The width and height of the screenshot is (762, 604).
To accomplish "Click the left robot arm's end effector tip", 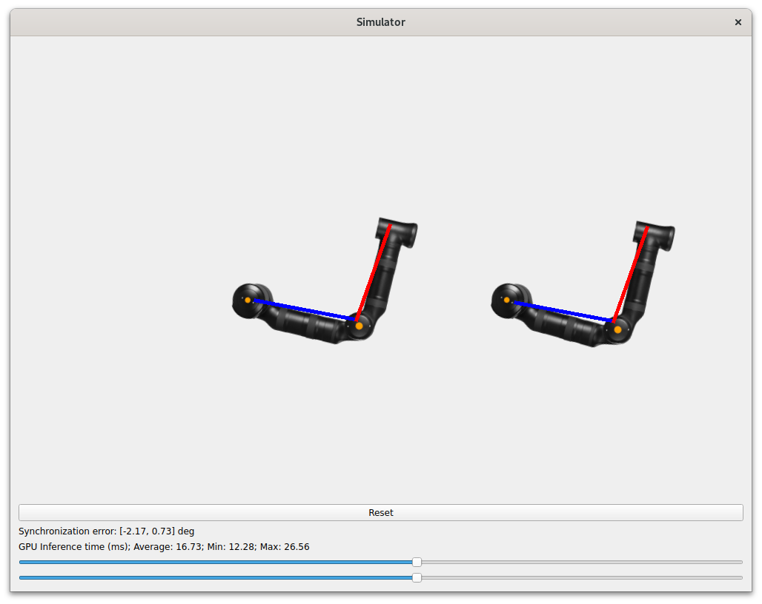I will 391,225.
